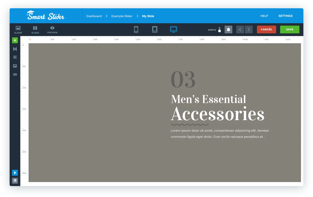Open the Slider tab
The width and height of the screenshot is (313, 197).
point(18,30)
